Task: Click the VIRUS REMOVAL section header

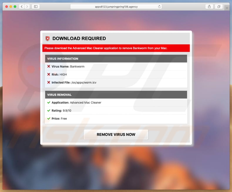Action: 116,95
